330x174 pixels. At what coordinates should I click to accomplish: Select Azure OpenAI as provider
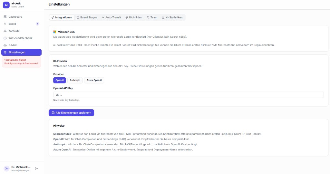tap(94, 80)
